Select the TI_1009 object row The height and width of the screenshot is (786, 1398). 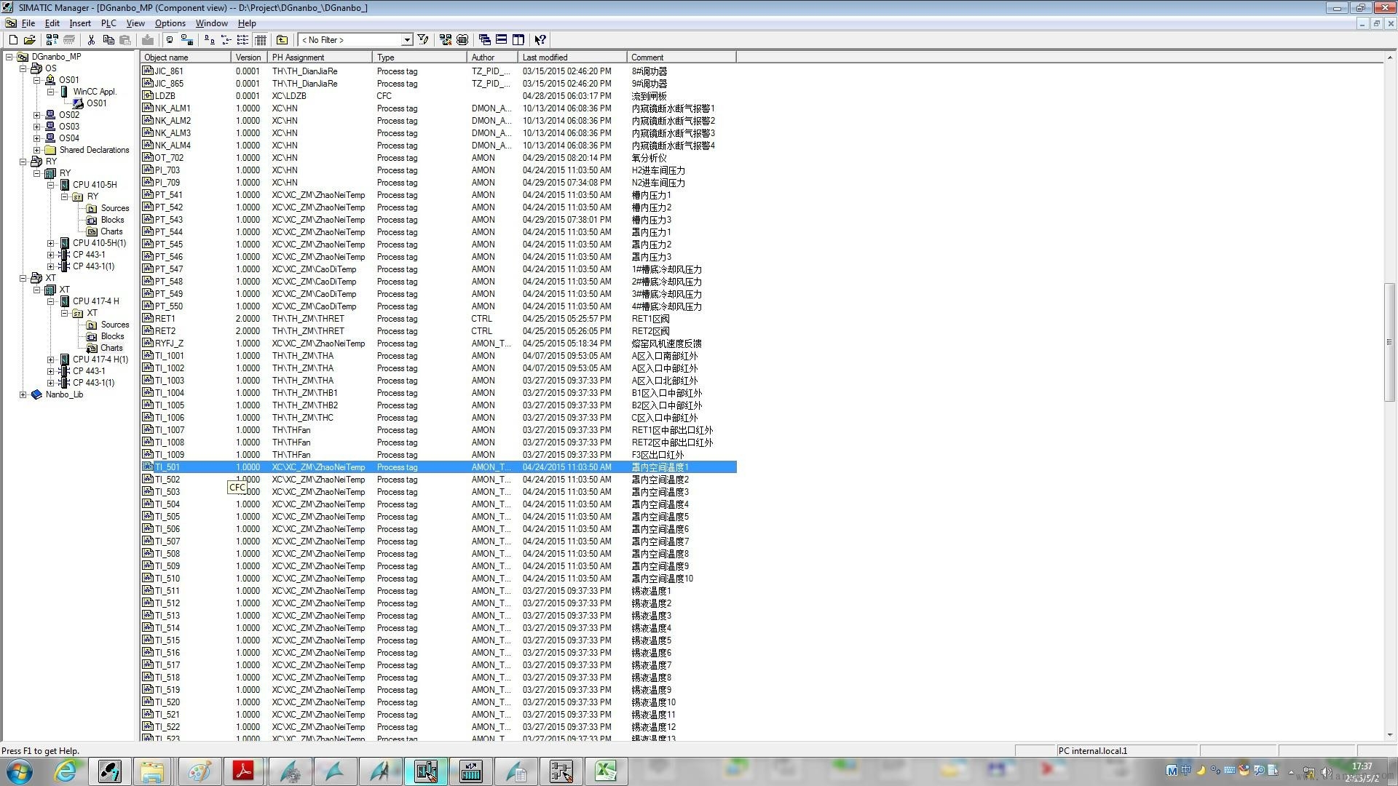point(438,455)
